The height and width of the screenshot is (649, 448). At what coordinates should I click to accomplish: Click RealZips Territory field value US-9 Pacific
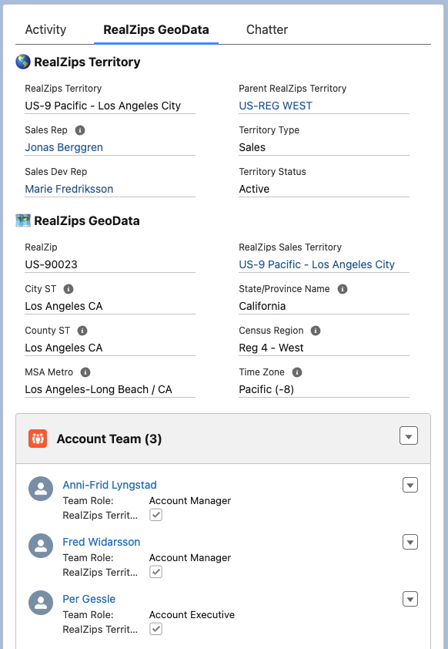point(103,106)
